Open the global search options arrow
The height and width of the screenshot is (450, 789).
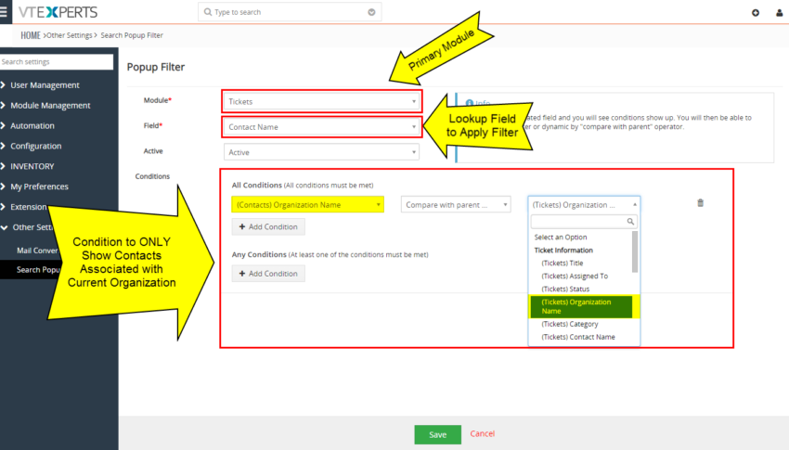tap(371, 12)
